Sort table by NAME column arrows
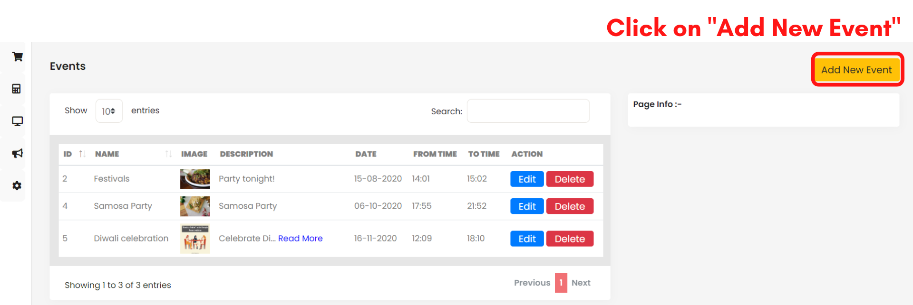This screenshot has width=913, height=305. (x=168, y=154)
